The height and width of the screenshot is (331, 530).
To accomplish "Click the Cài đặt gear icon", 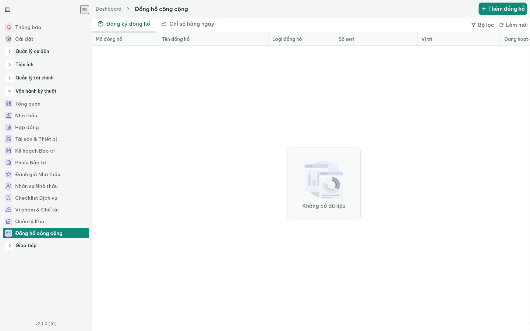I will tap(9, 39).
